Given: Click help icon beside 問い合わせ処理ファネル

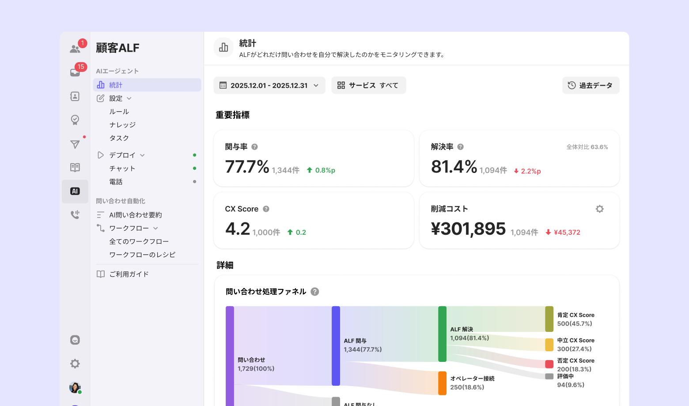Looking at the screenshot, I should click(x=314, y=292).
